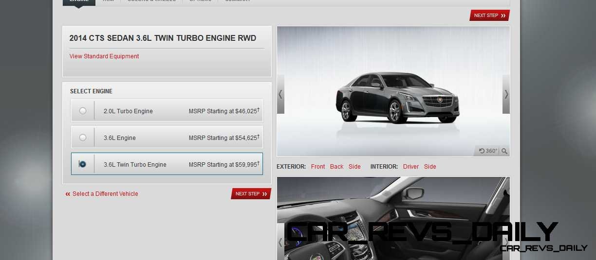Open the 360° rotation view
Screen dimensions: 596x260
point(488,151)
